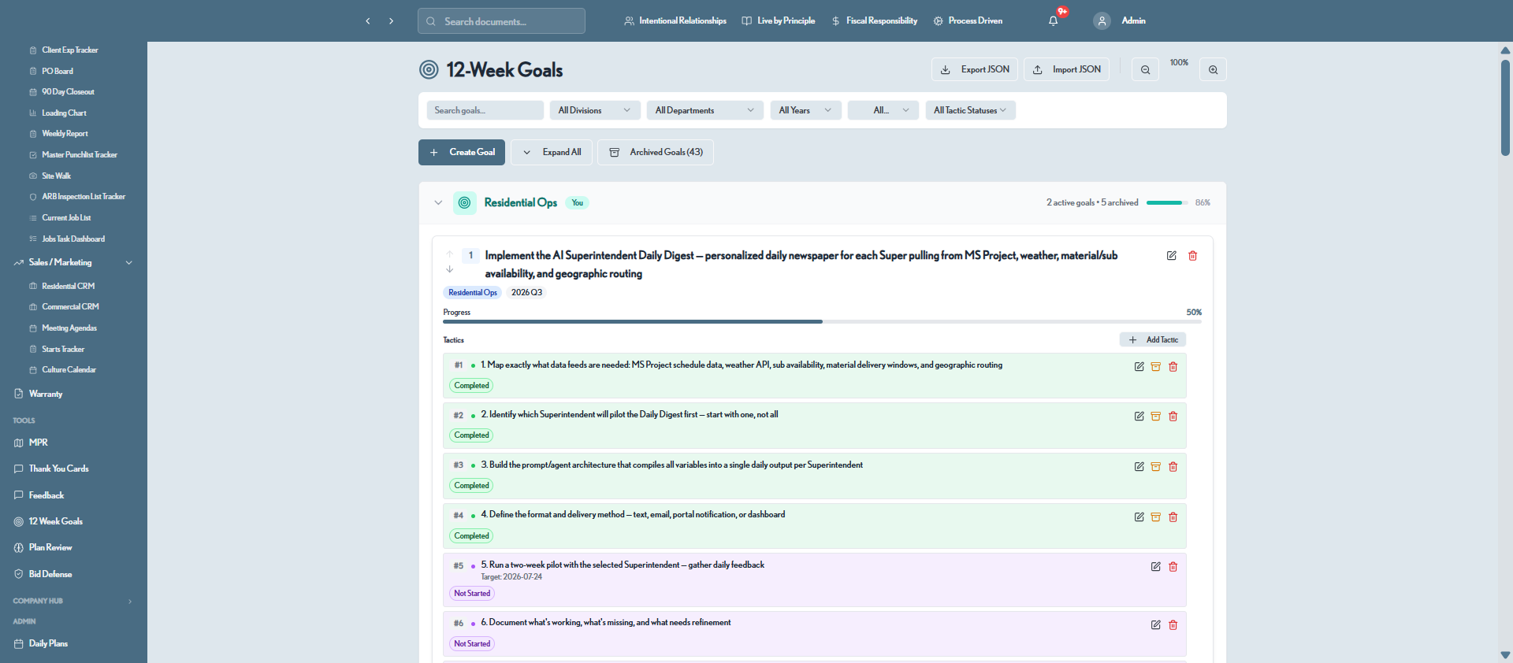Viewport: 1513px width, 663px height.
Task: Open the notifications bell
Action: tap(1053, 21)
